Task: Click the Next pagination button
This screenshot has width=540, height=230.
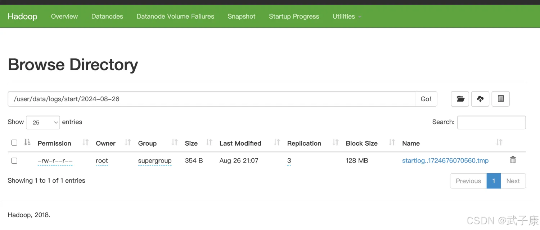Action: click(x=513, y=181)
